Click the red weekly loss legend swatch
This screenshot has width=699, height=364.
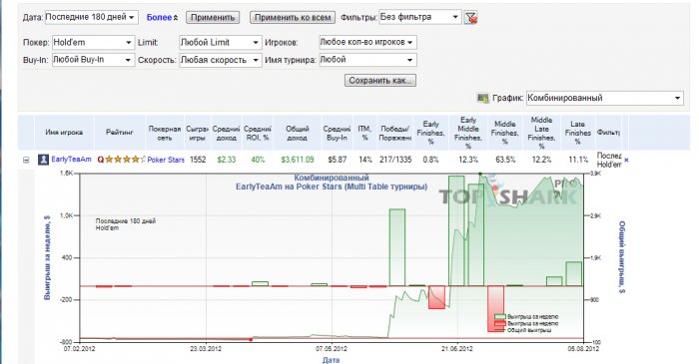point(500,323)
